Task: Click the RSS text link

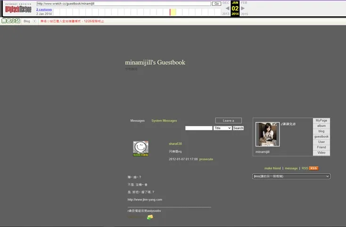Action: point(305,168)
